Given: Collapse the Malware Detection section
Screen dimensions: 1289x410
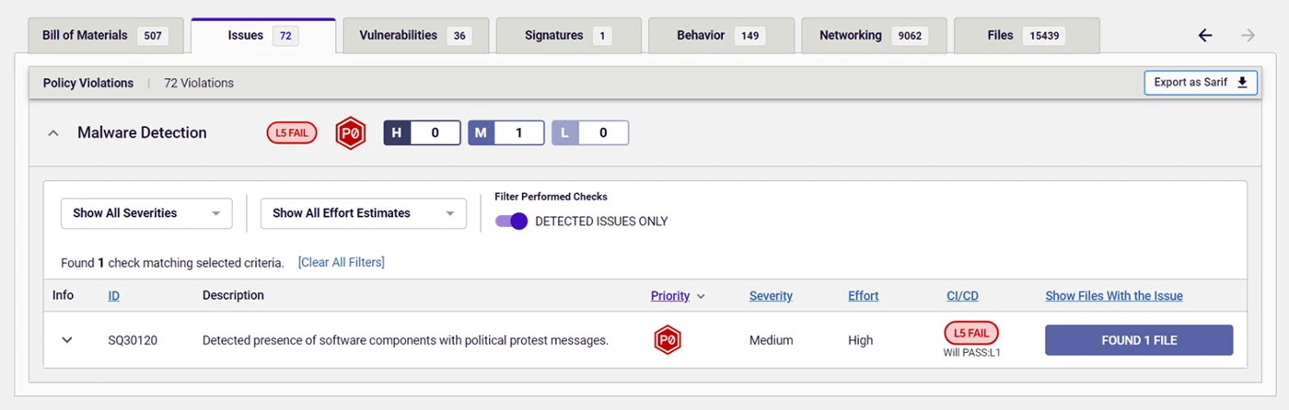Looking at the screenshot, I should click(x=53, y=133).
